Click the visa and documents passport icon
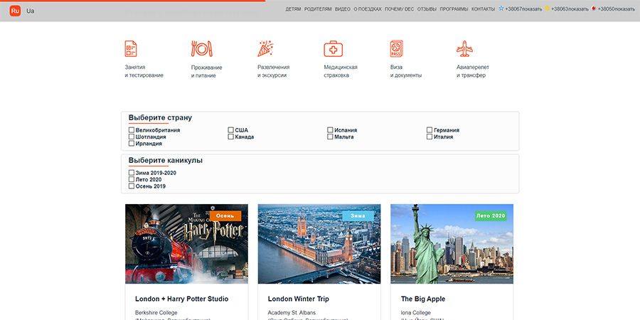This screenshot has height=320, width=640. click(x=397, y=48)
